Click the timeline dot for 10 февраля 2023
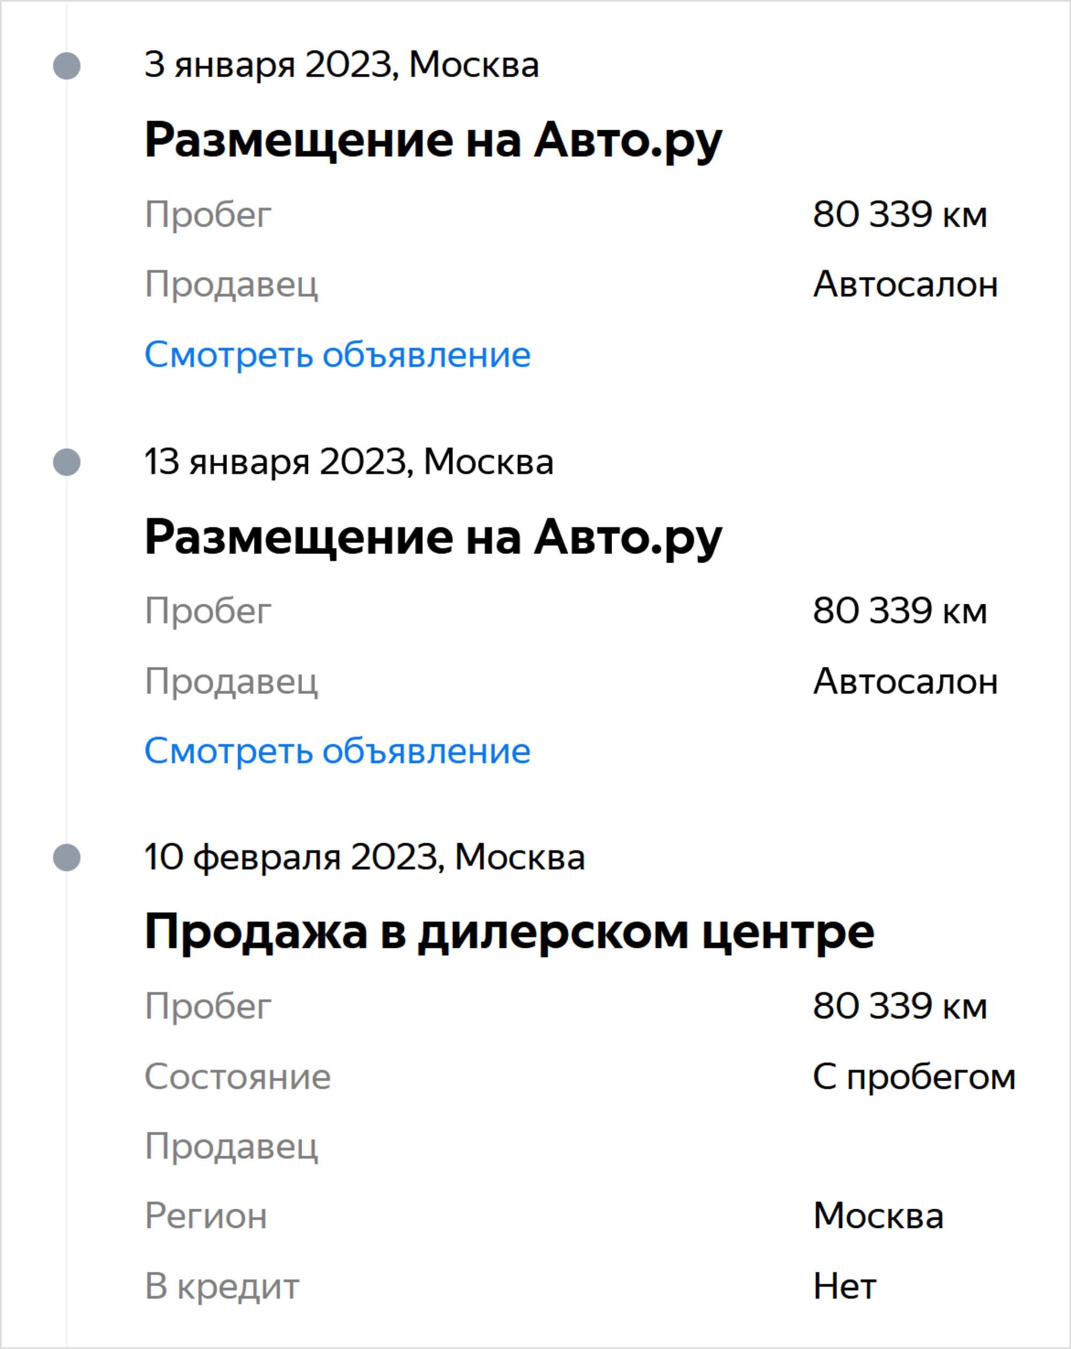Screen dimensions: 1071x1349 [67, 857]
